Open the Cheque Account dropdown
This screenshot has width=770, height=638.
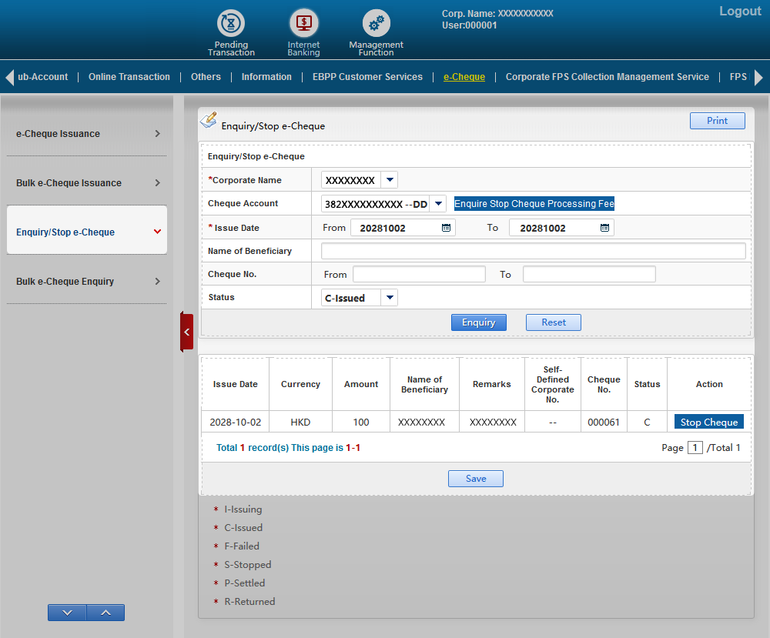coord(438,204)
